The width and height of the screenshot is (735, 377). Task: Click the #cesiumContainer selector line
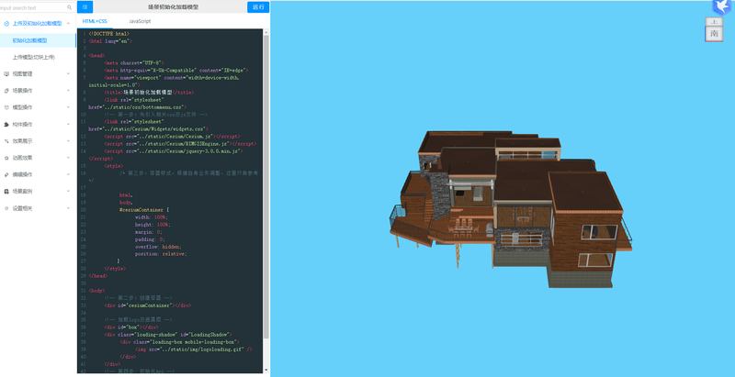[144, 210]
